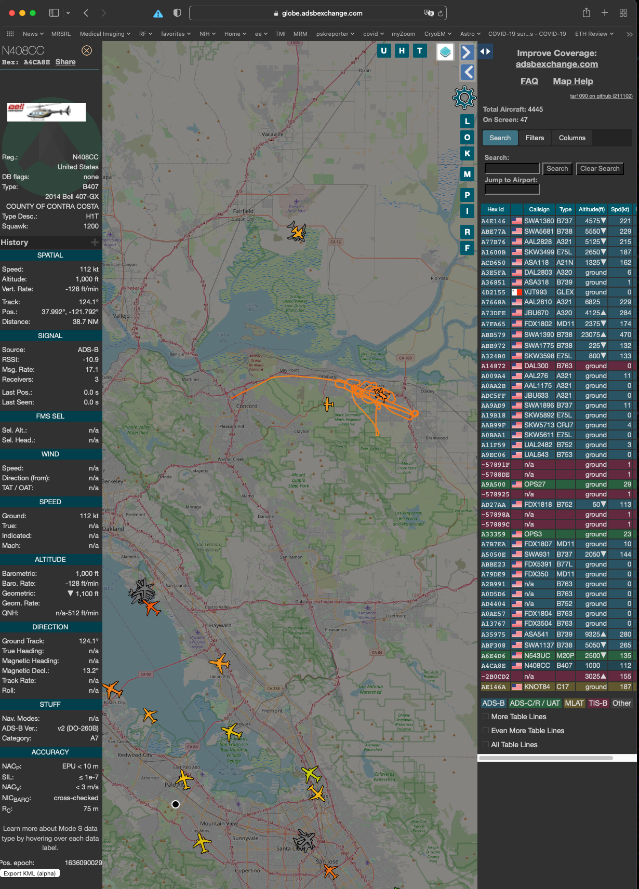Click the T map toggle button

coord(420,50)
